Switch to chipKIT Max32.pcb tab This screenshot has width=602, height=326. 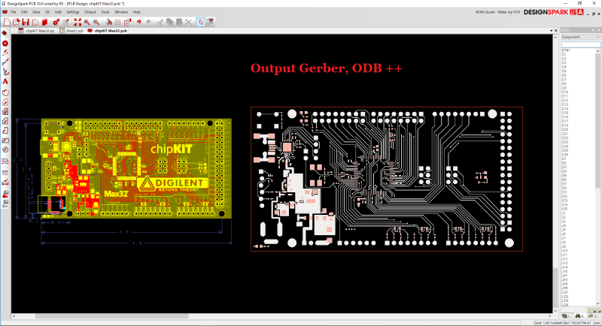point(107,31)
